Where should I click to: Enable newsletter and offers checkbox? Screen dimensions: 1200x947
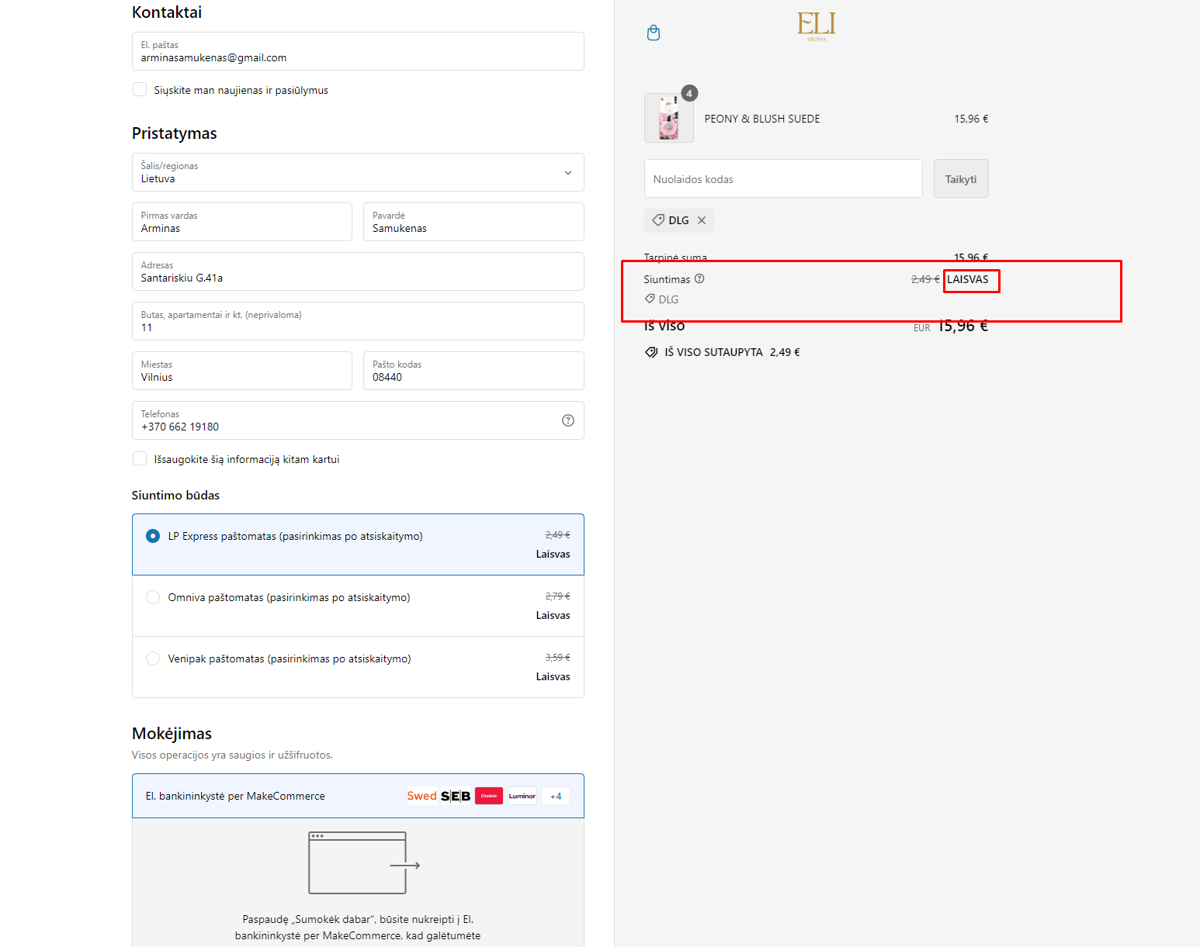point(140,90)
